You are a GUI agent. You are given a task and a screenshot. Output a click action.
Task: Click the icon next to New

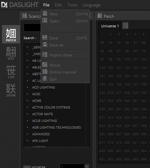[45, 14]
